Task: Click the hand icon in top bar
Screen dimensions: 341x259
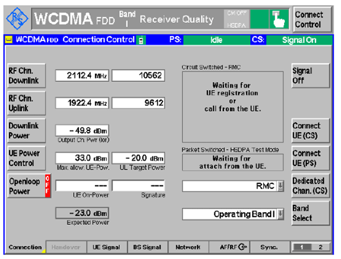Action: [278, 19]
